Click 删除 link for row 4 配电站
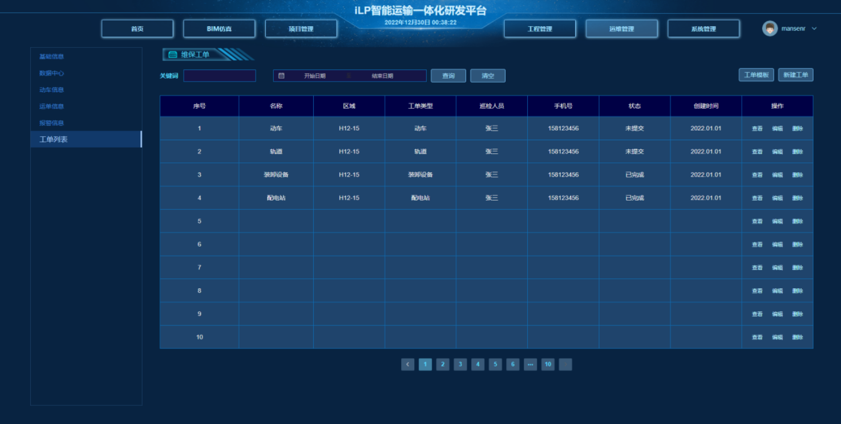841x424 pixels. click(x=797, y=198)
